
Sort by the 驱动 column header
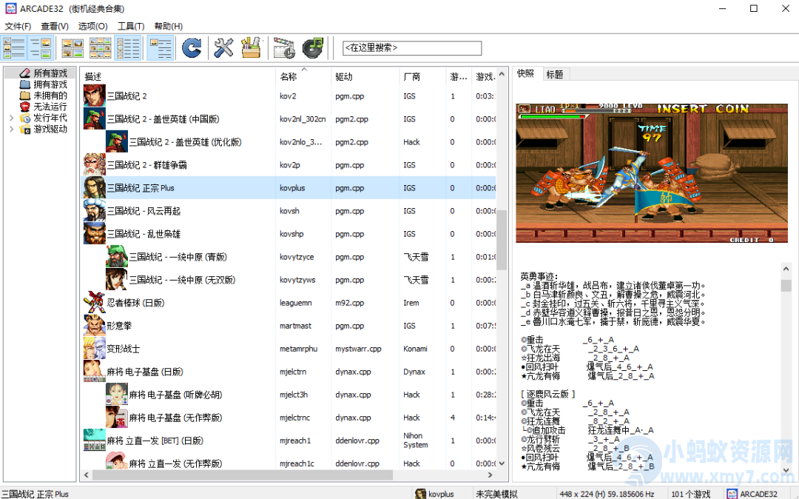tap(365, 76)
